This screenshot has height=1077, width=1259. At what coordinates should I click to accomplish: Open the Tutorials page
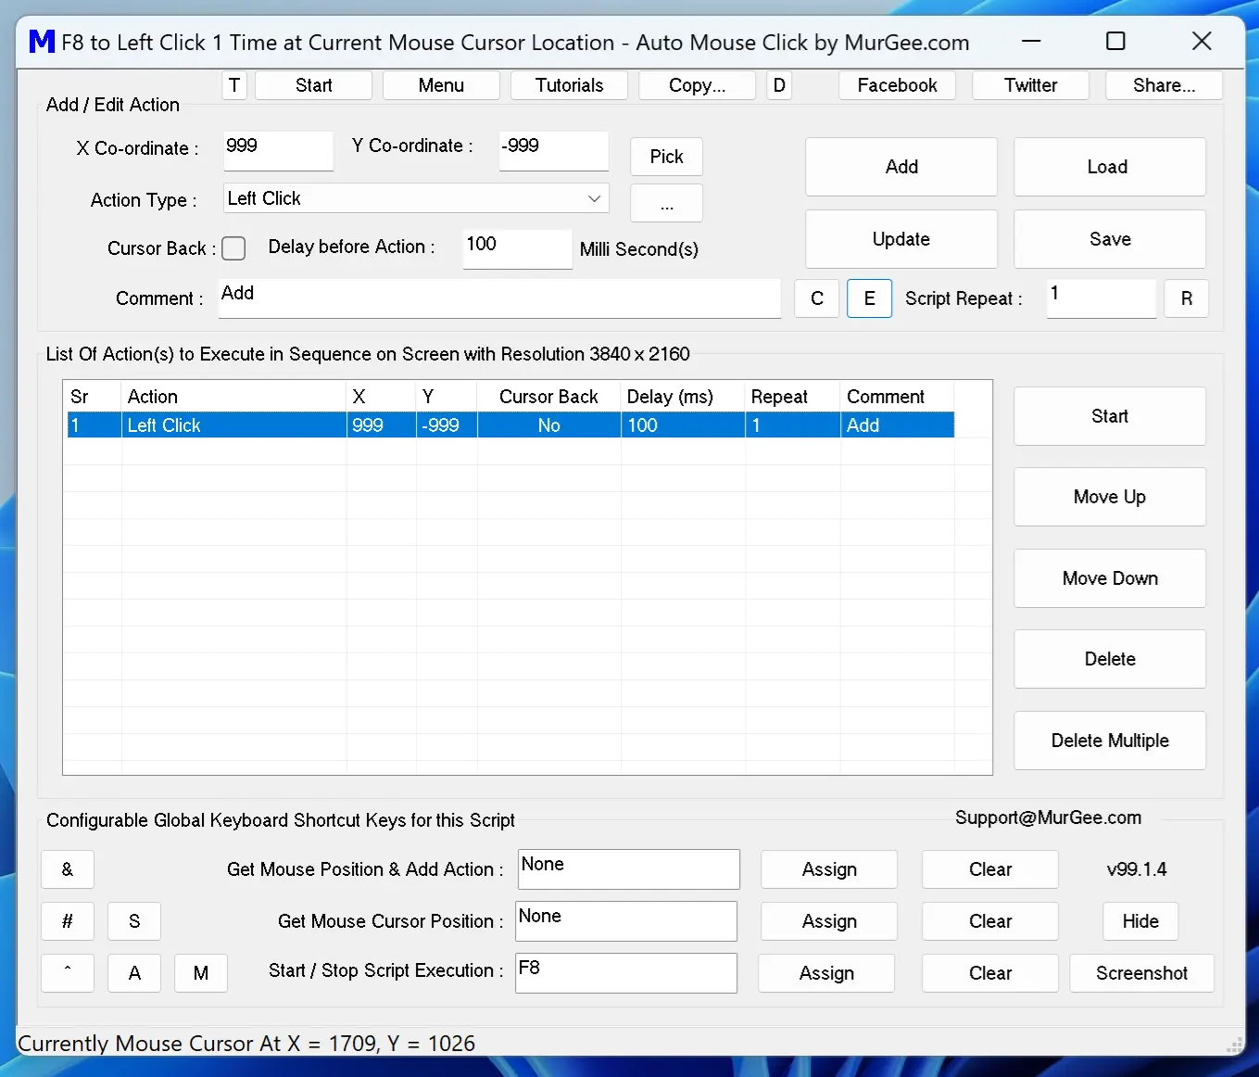coord(569,85)
